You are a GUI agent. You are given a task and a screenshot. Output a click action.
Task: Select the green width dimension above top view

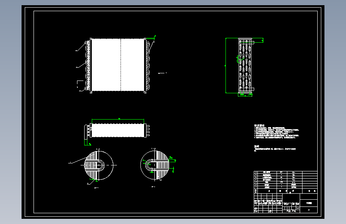click(118, 119)
